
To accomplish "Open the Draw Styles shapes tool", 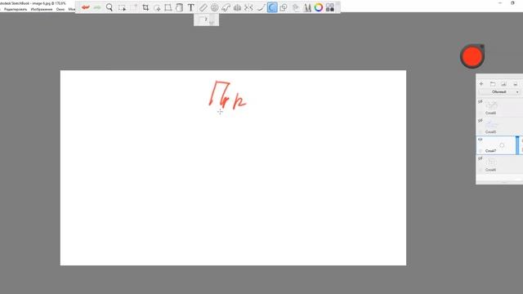I will click(x=284, y=7).
